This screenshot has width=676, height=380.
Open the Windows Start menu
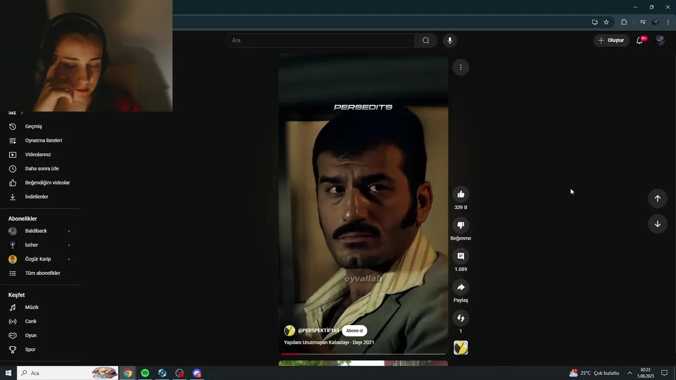[8, 373]
